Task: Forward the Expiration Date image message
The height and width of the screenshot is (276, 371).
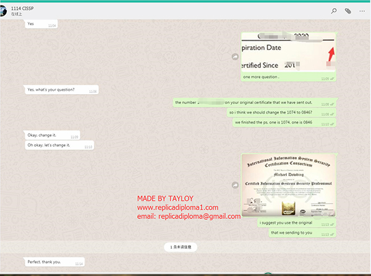Action: tap(235, 57)
